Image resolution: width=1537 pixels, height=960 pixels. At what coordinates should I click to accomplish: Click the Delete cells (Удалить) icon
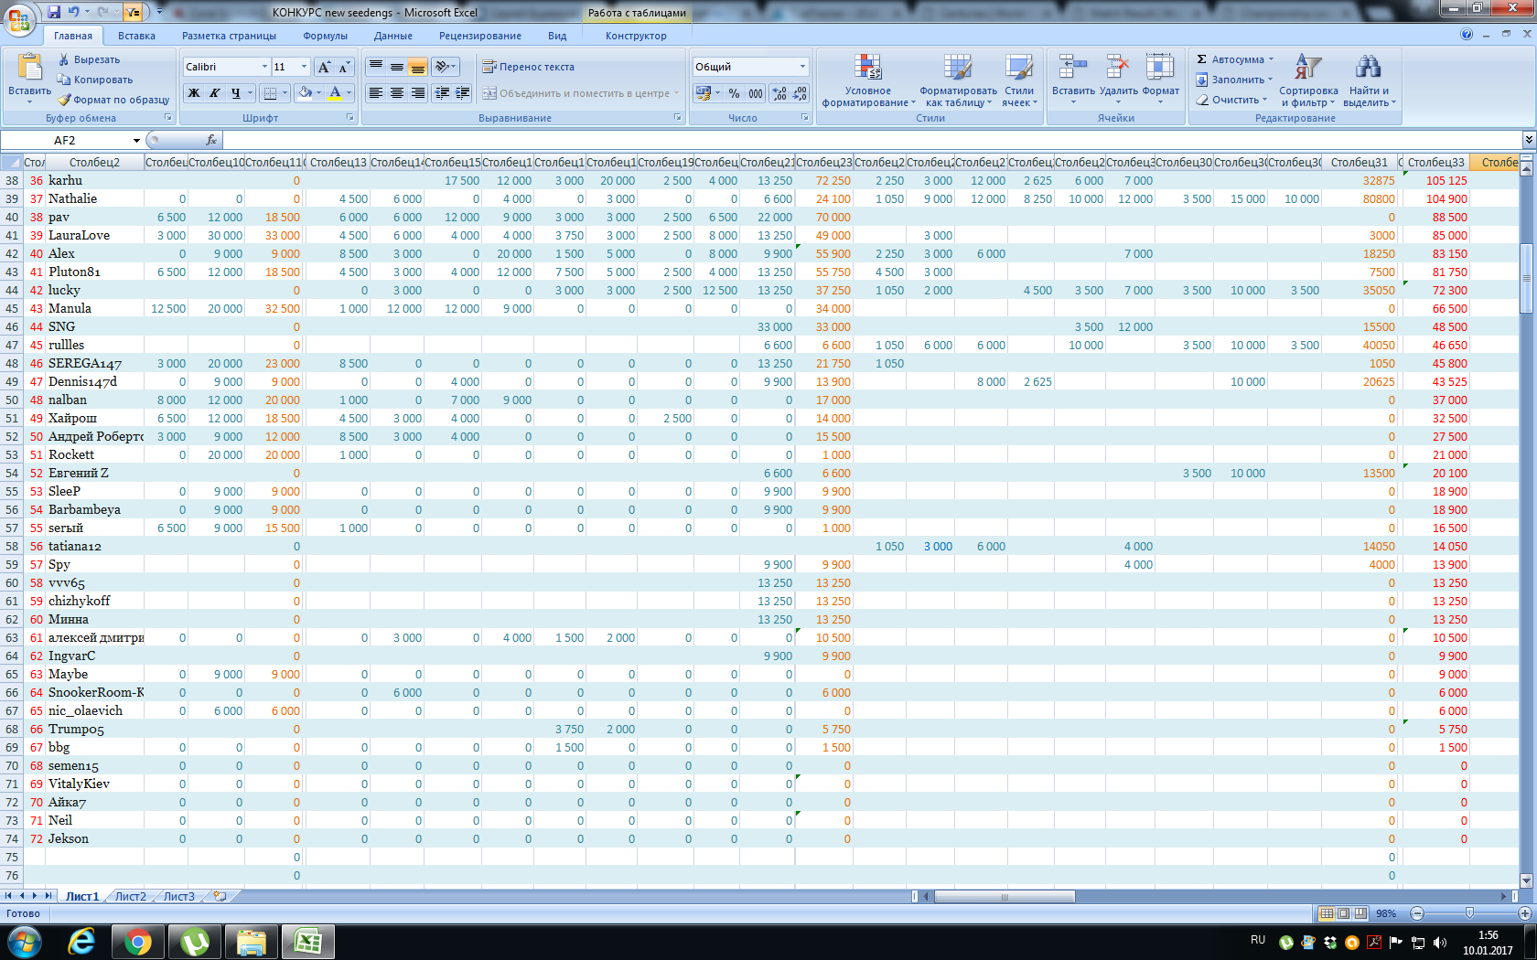[1117, 69]
